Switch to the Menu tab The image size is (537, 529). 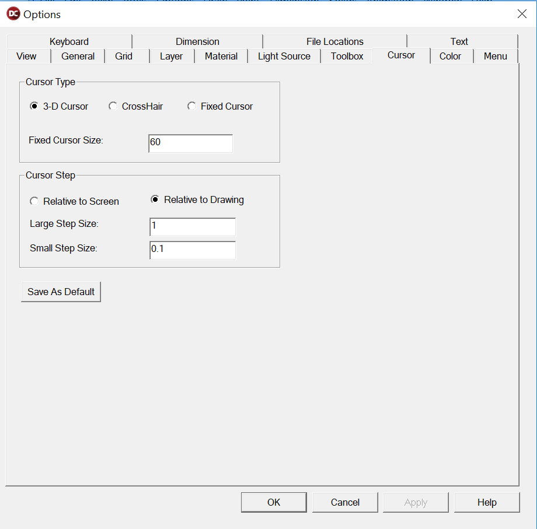(496, 56)
